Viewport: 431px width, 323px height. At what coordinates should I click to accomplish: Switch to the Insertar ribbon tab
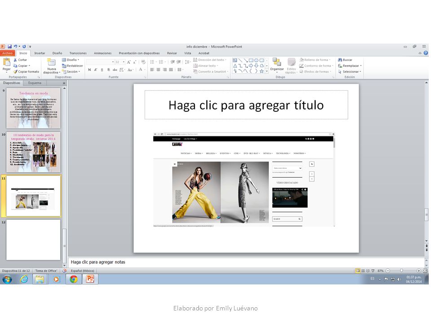(x=40, y=53)
